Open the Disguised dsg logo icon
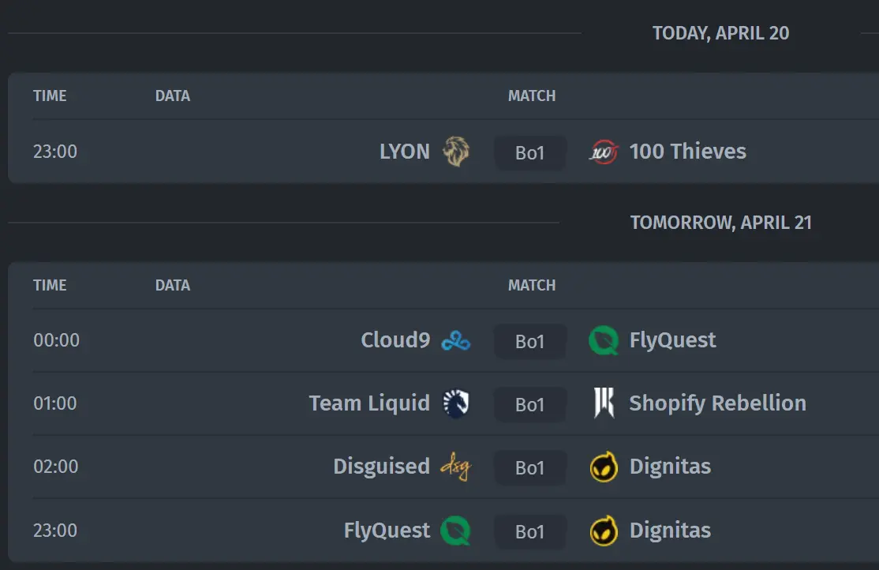 [x=456, y=467]
